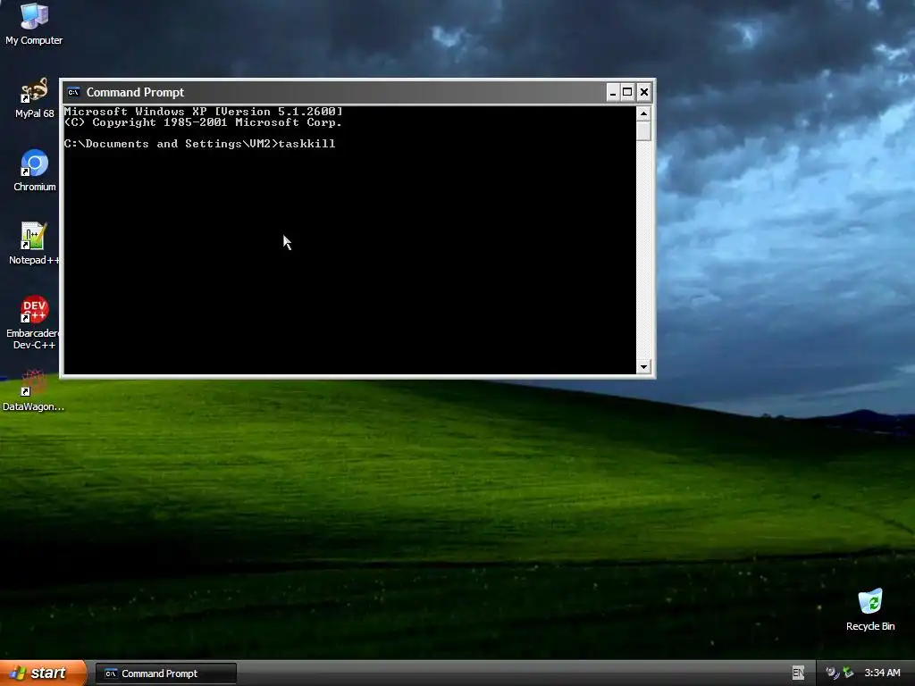Click the scroll down arrow in Command Prompt
The width and height of the screenshot is (915, 686).
[643, 367]
